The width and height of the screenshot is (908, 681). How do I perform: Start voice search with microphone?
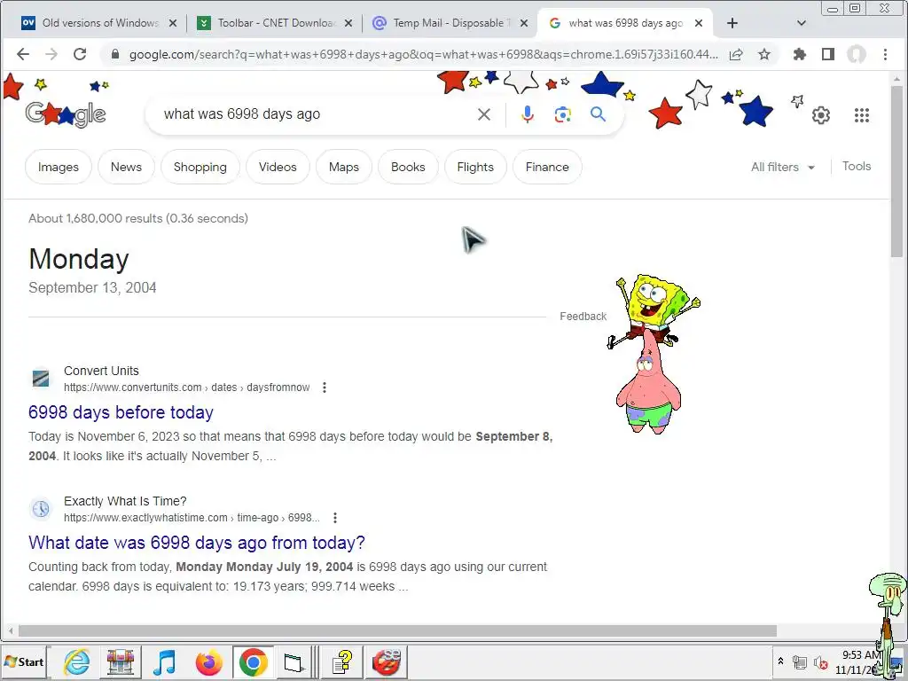click(x=527, y=114)
